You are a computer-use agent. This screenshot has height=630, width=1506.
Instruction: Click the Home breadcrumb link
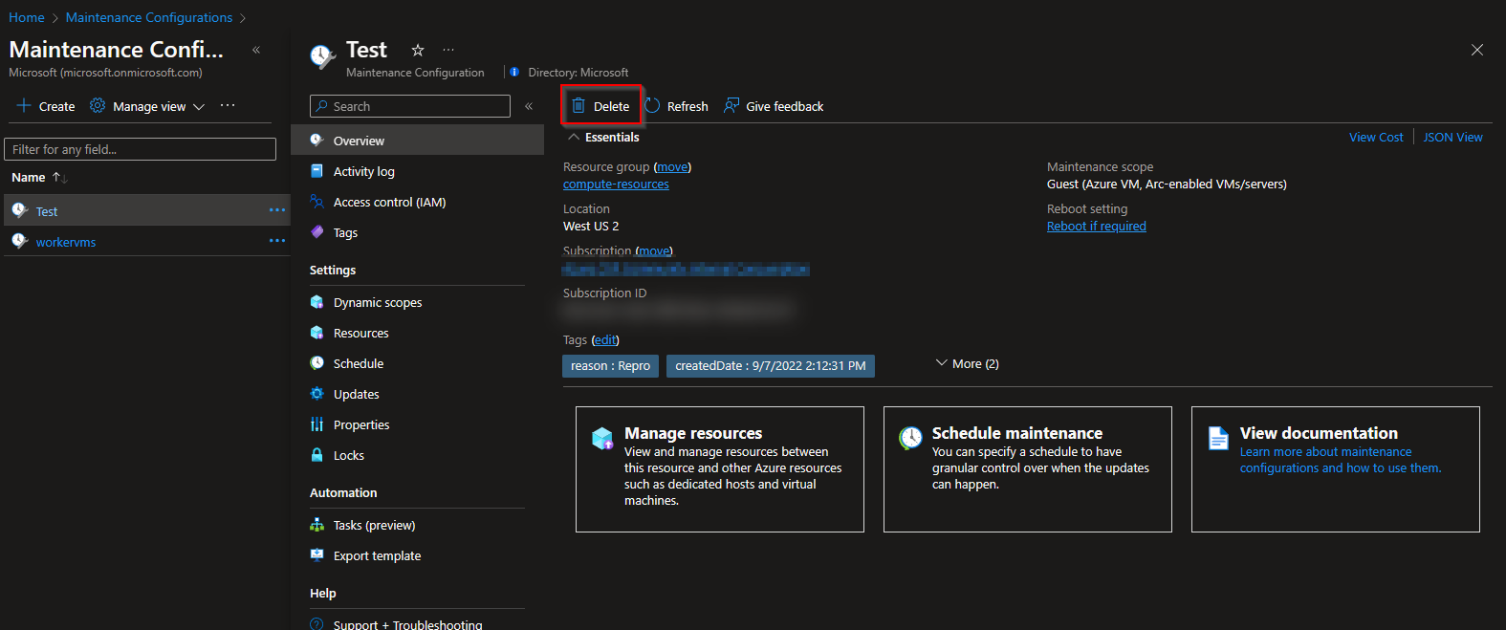tap(27, 17)
